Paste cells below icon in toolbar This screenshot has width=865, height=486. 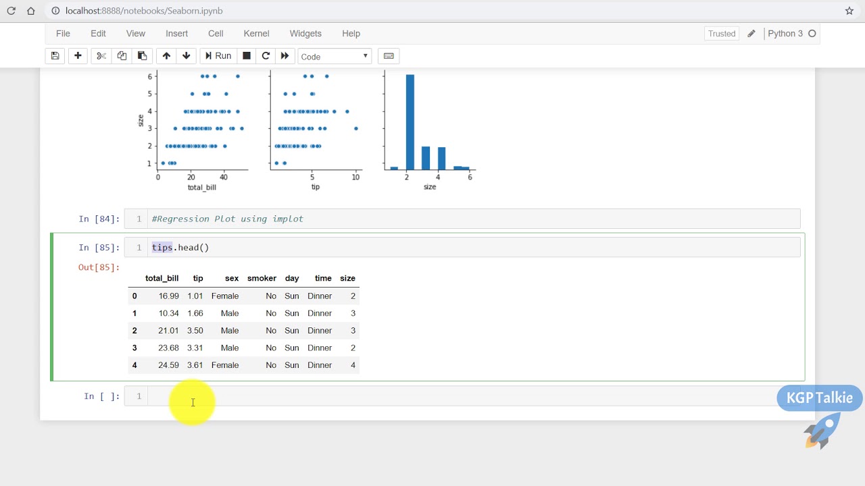tap(142, 56)
